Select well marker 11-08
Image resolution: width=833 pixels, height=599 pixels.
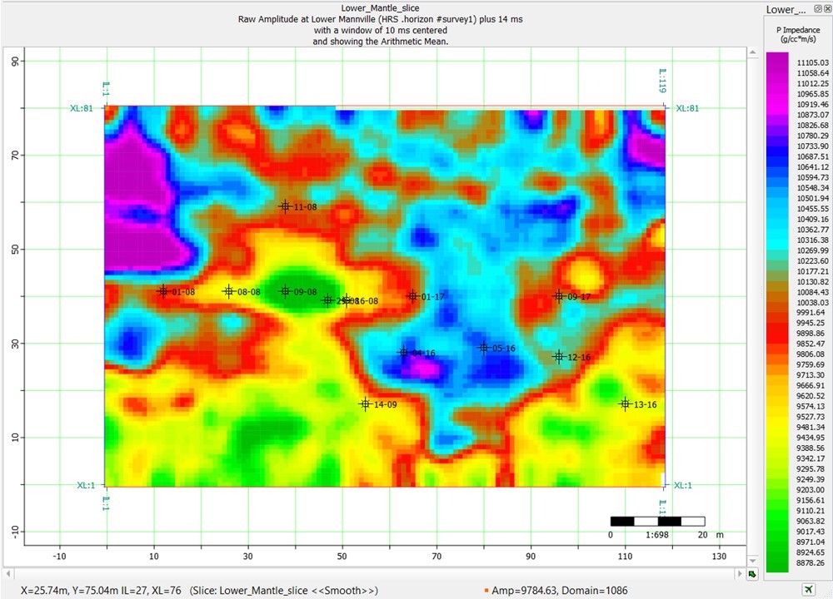pos(285,206)
